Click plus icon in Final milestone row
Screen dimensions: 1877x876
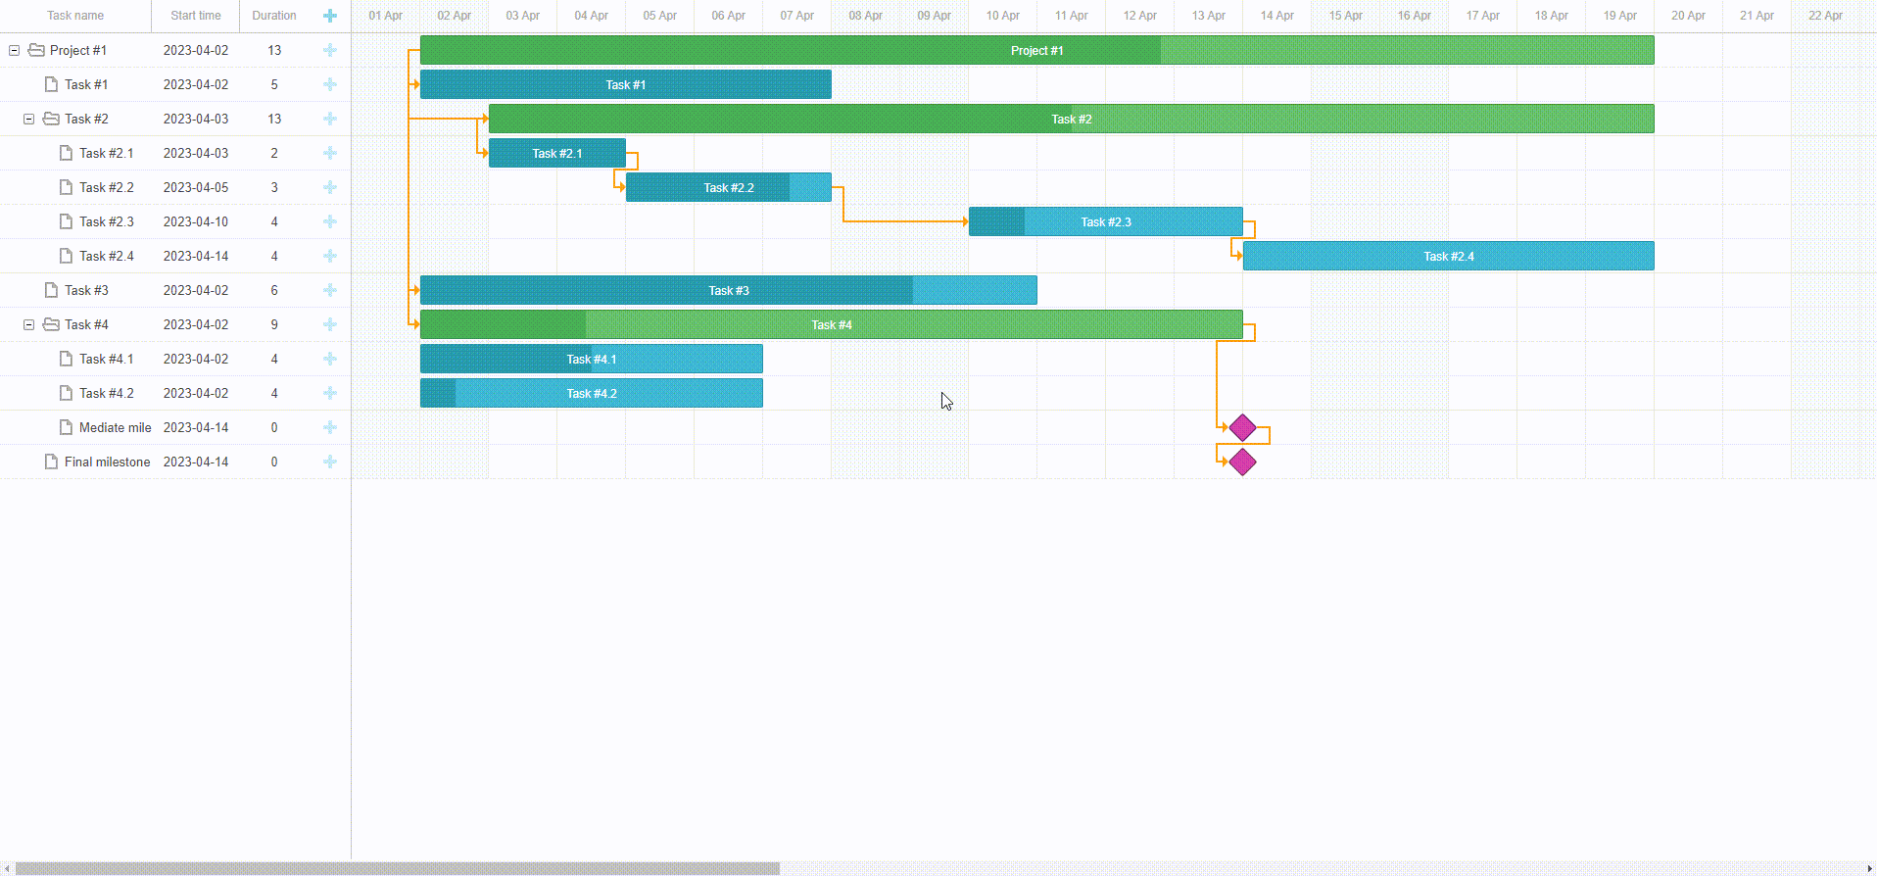pyautogui.click(x=330, y=462)
